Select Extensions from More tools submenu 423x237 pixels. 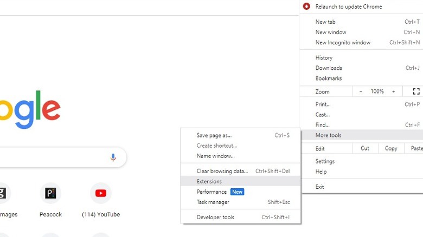[209, 181]
